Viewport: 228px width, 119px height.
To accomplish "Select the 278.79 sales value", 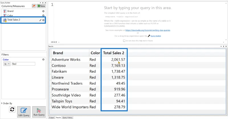I will 119,107.
